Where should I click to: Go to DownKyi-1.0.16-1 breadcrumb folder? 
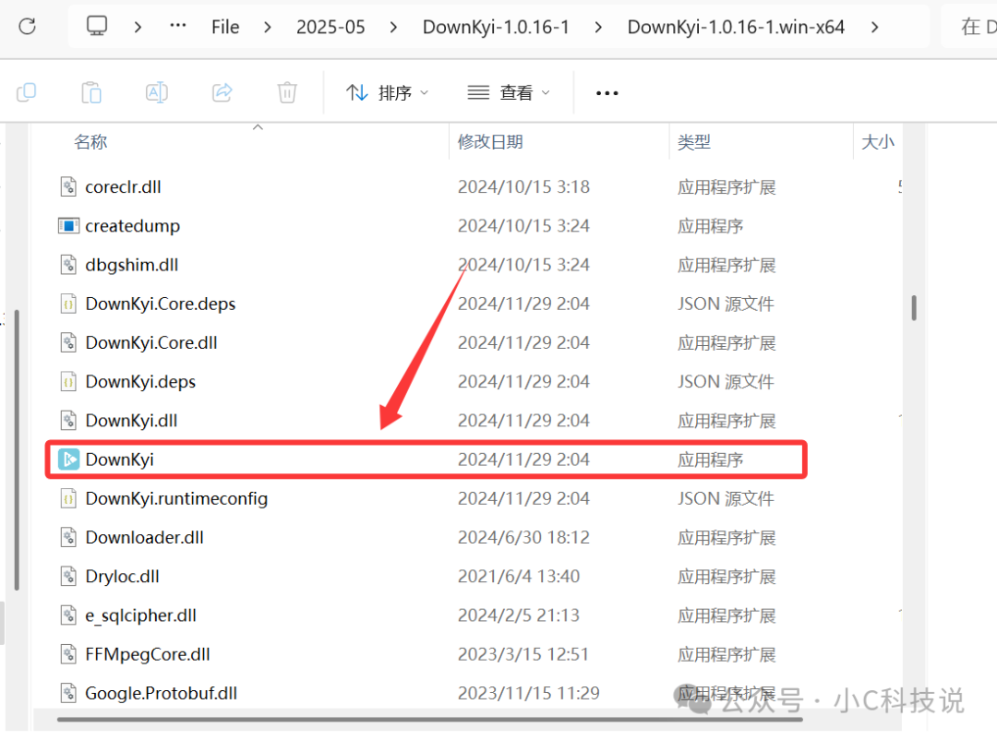pos(496,27)
